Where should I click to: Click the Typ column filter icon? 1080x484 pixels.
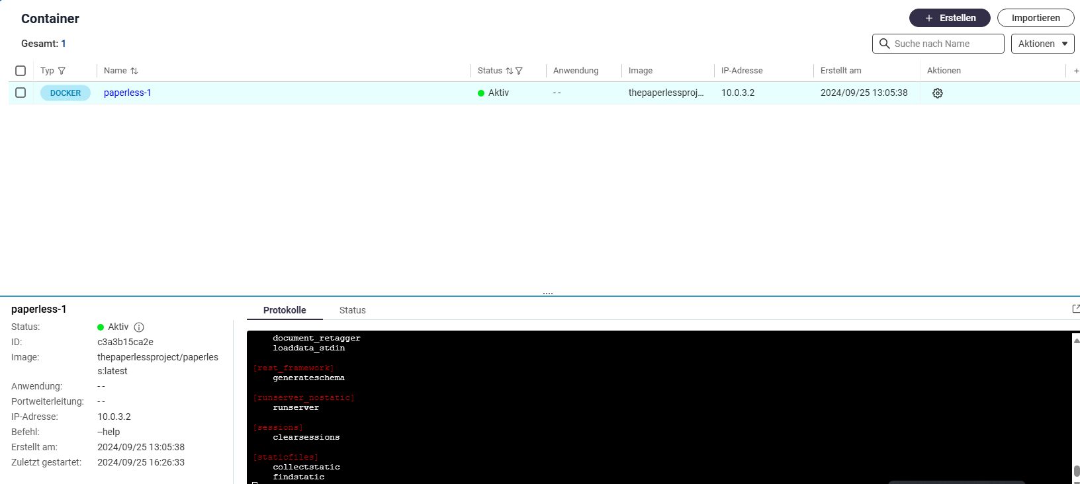pos(62,71)
